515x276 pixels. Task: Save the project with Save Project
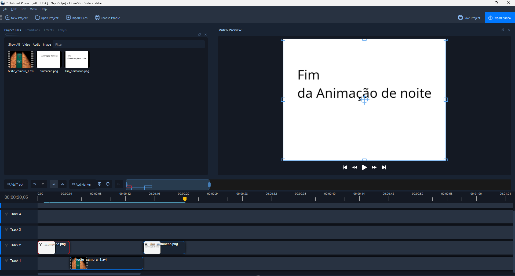coord(469,18)
